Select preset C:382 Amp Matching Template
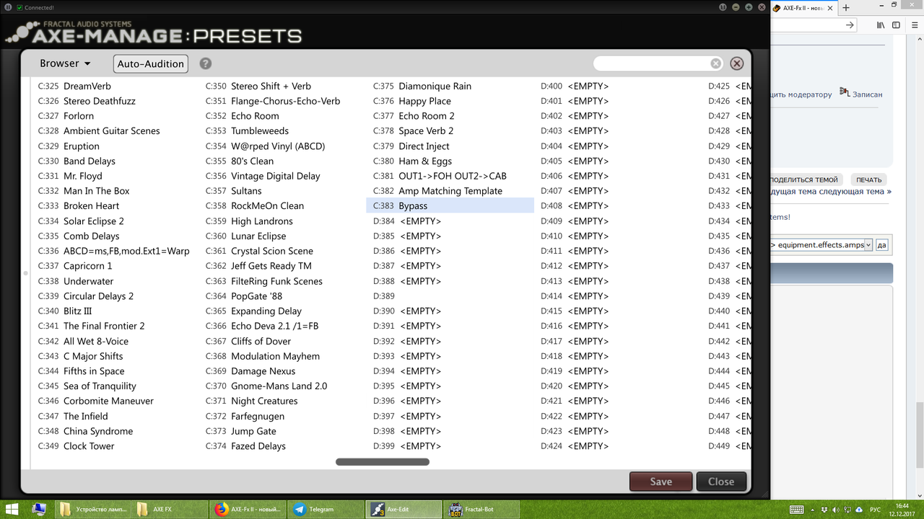The image size is (924, 519). pyautogui.click(x=450, y=191)
